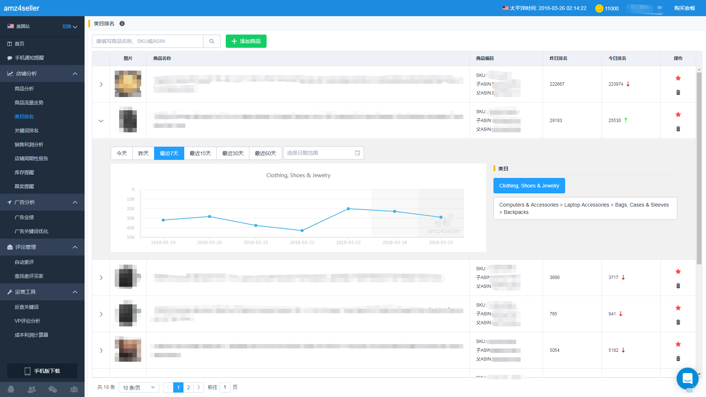706x397 pixels.
Task: Select the 最近60天 date range tab
Action: point(265,153)
